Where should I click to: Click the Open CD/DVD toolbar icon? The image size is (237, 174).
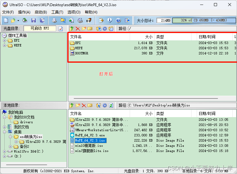coord(25,20)
